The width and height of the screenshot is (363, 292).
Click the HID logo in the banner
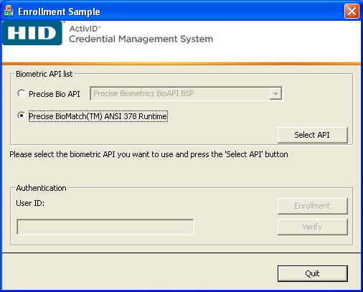(32, 33)
